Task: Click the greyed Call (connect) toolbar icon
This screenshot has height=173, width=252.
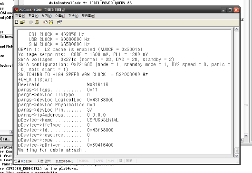Action: point(31,22)
